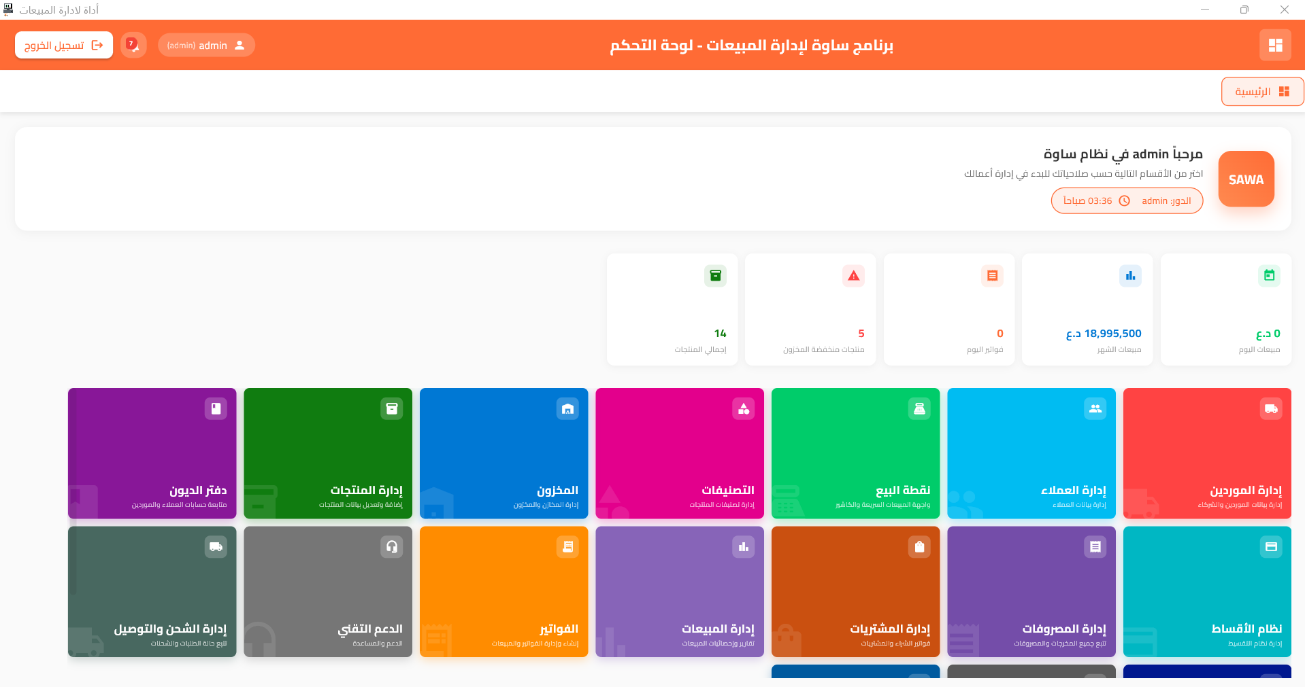Viewport: 1305px width, 687px height.
Task: Click the SAWA logo badge
Action: [1246, 179]
